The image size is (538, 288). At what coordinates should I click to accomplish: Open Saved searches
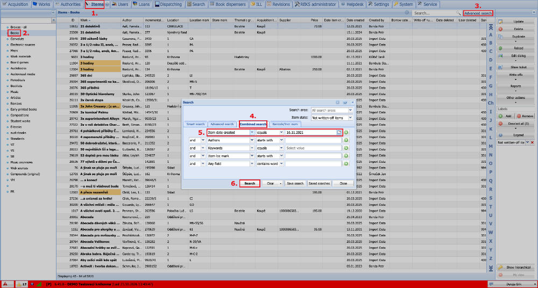coord(319,183)
